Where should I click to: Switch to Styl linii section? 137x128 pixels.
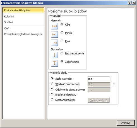(x=8, y=22)
